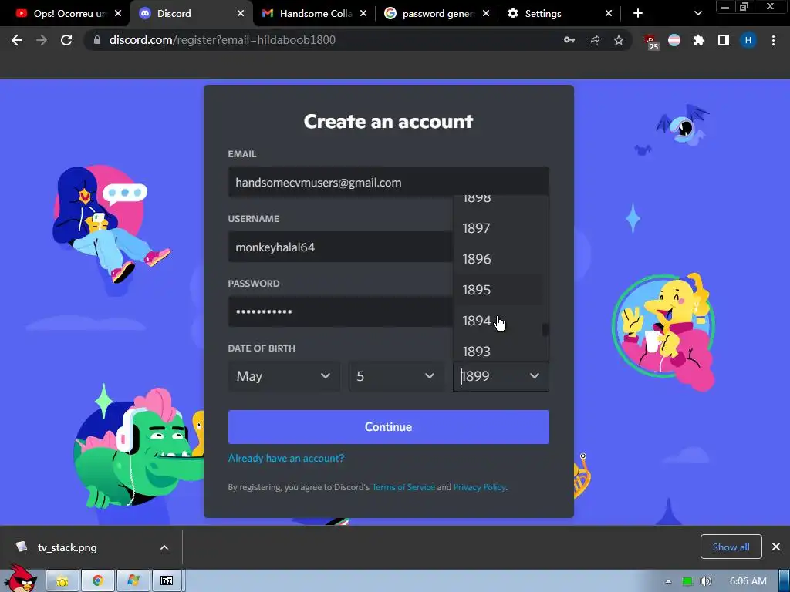Click the green tray status icon
Image resolution: width=790 pixels, height=592 pixels.
tap(687, 581)
